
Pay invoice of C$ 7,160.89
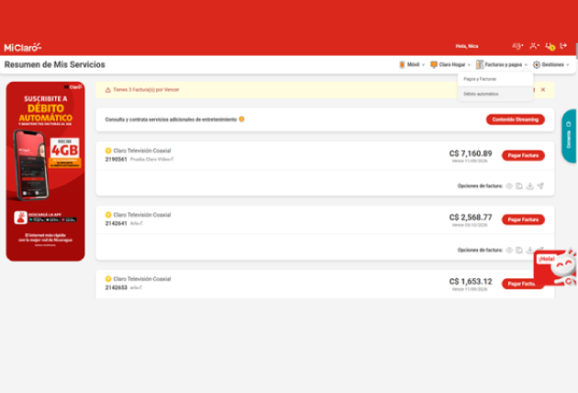(x=523, y=156)
